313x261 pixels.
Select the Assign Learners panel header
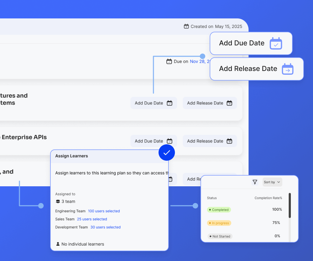pyautogui.click(x=71, y=156)
